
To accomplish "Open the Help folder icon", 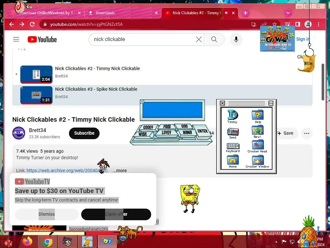I will coord(257,117).
